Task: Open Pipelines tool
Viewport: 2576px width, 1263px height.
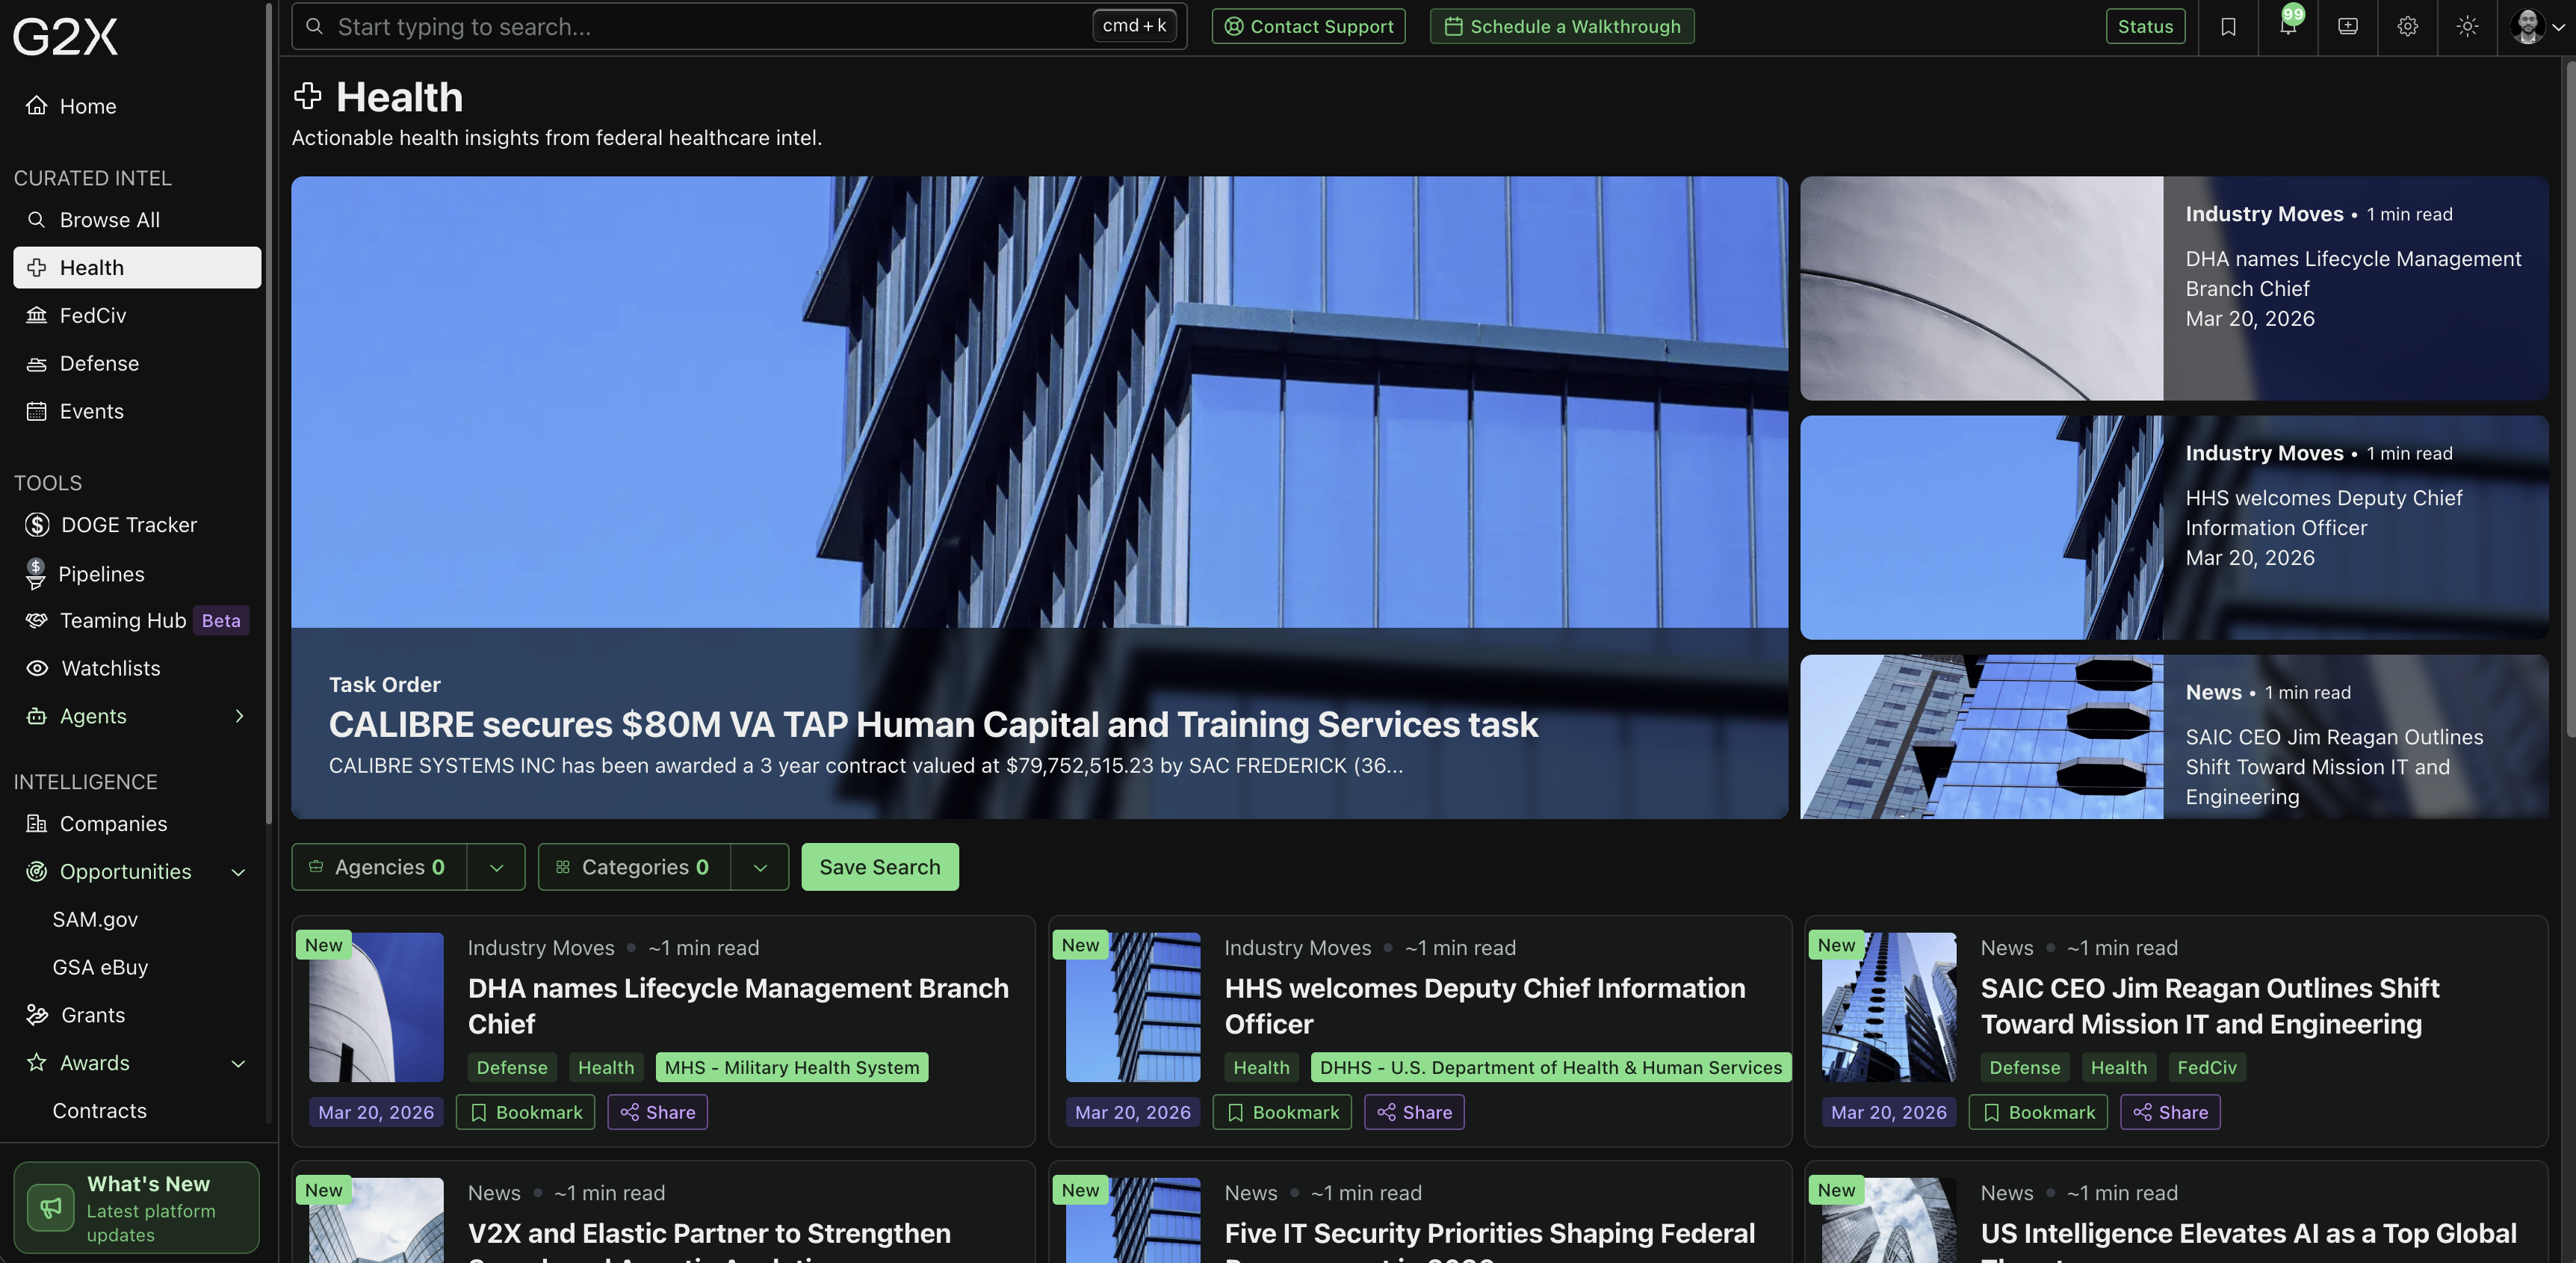Action: (137, 574)
